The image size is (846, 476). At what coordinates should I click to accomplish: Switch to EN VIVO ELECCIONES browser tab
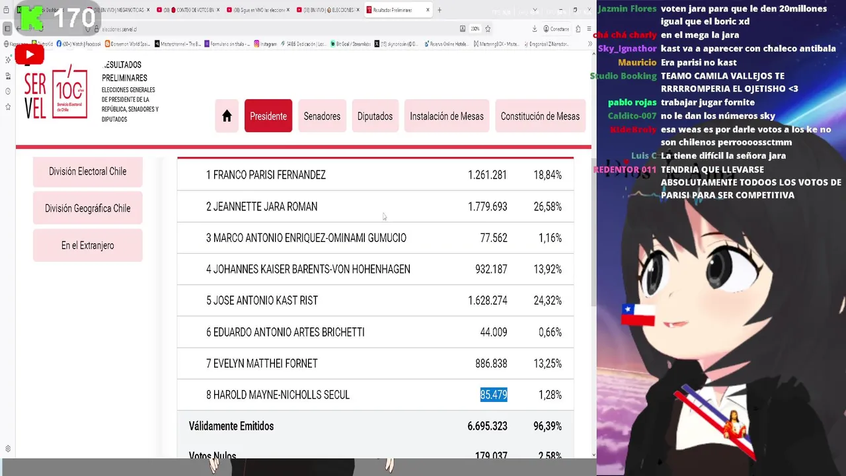point(328,10)
